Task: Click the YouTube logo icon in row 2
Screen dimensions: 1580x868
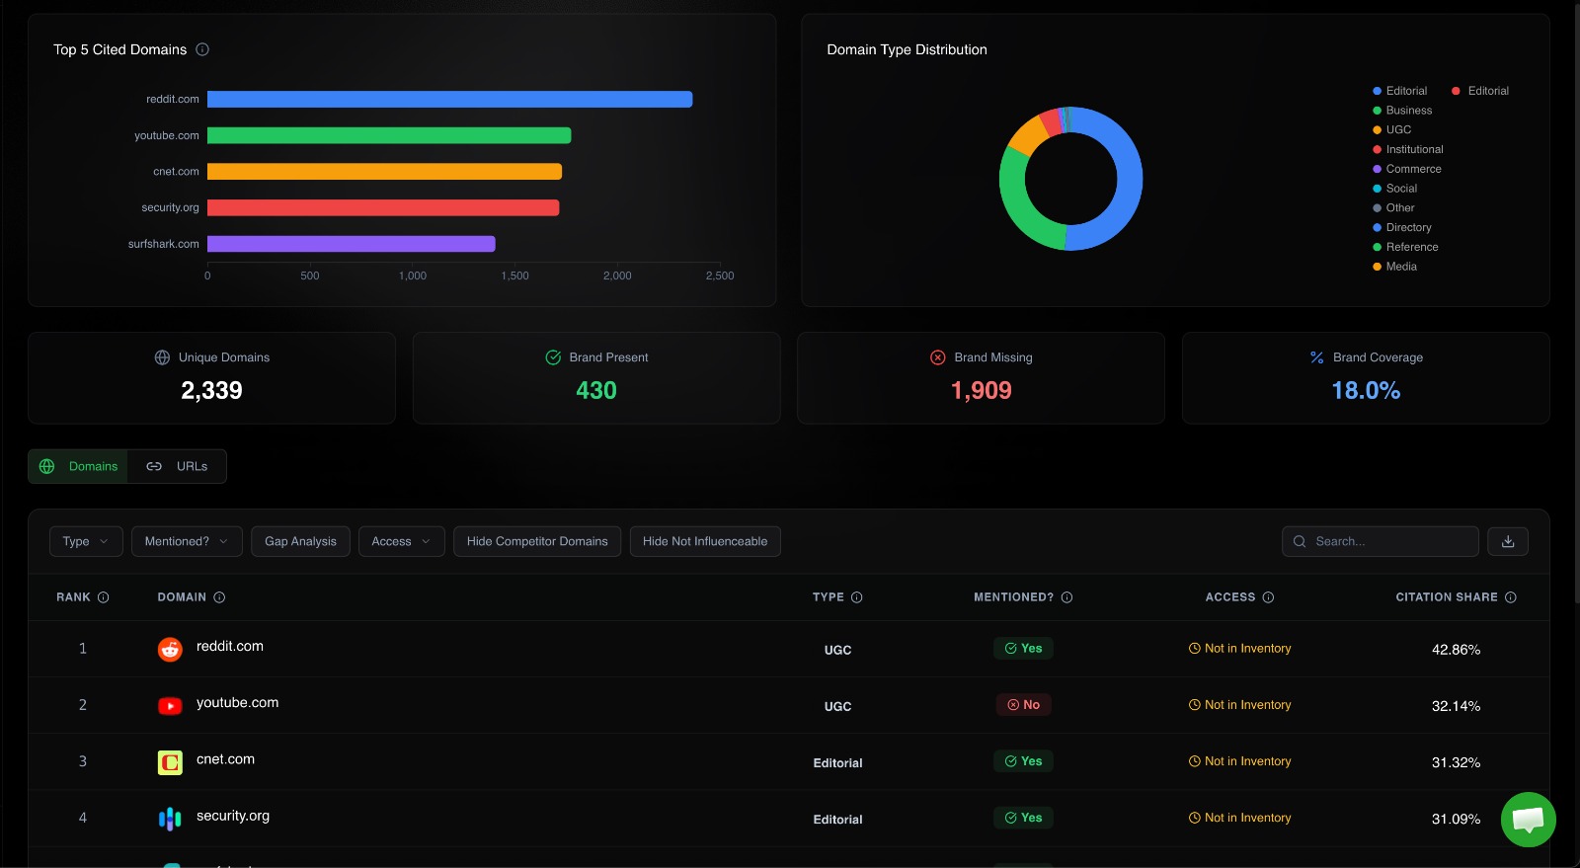Action: pyautogui.click(x=170, y=705)
